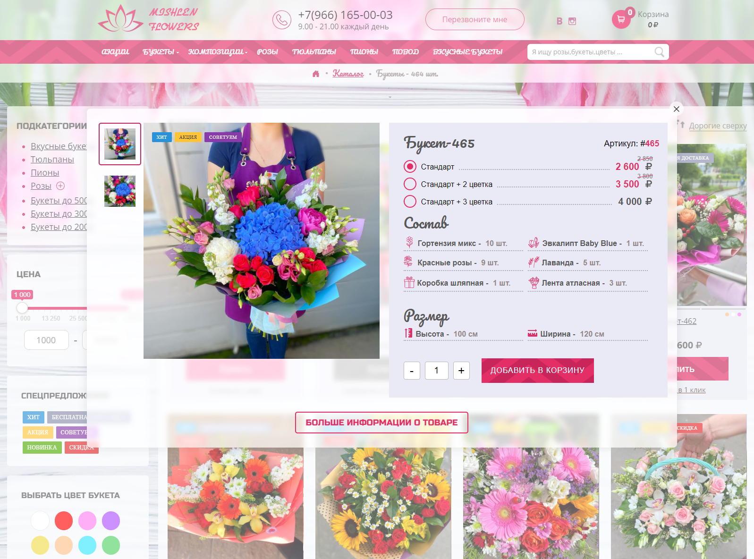Select Стандарт + 3 цветка radio option
This screenshot has width=754, height=559.
point(410,201)
